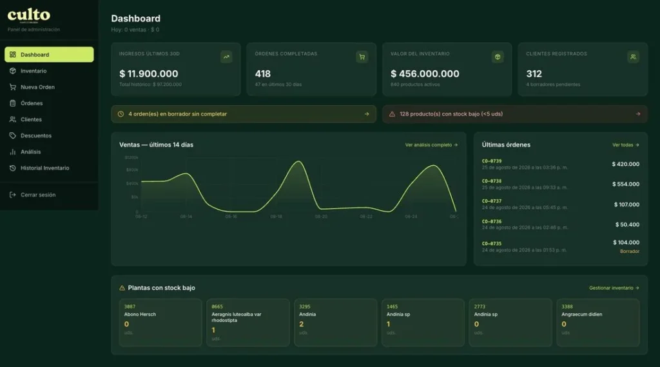Click the arrow on draft orders alert
This screenshot has height=367, width=660.
pyautogui.click(x=367, y=114)
